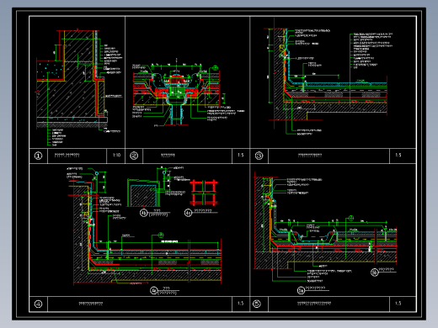Select the hatched square section above 4b
Screen dimensions: 438x328
tap(143, 195)
